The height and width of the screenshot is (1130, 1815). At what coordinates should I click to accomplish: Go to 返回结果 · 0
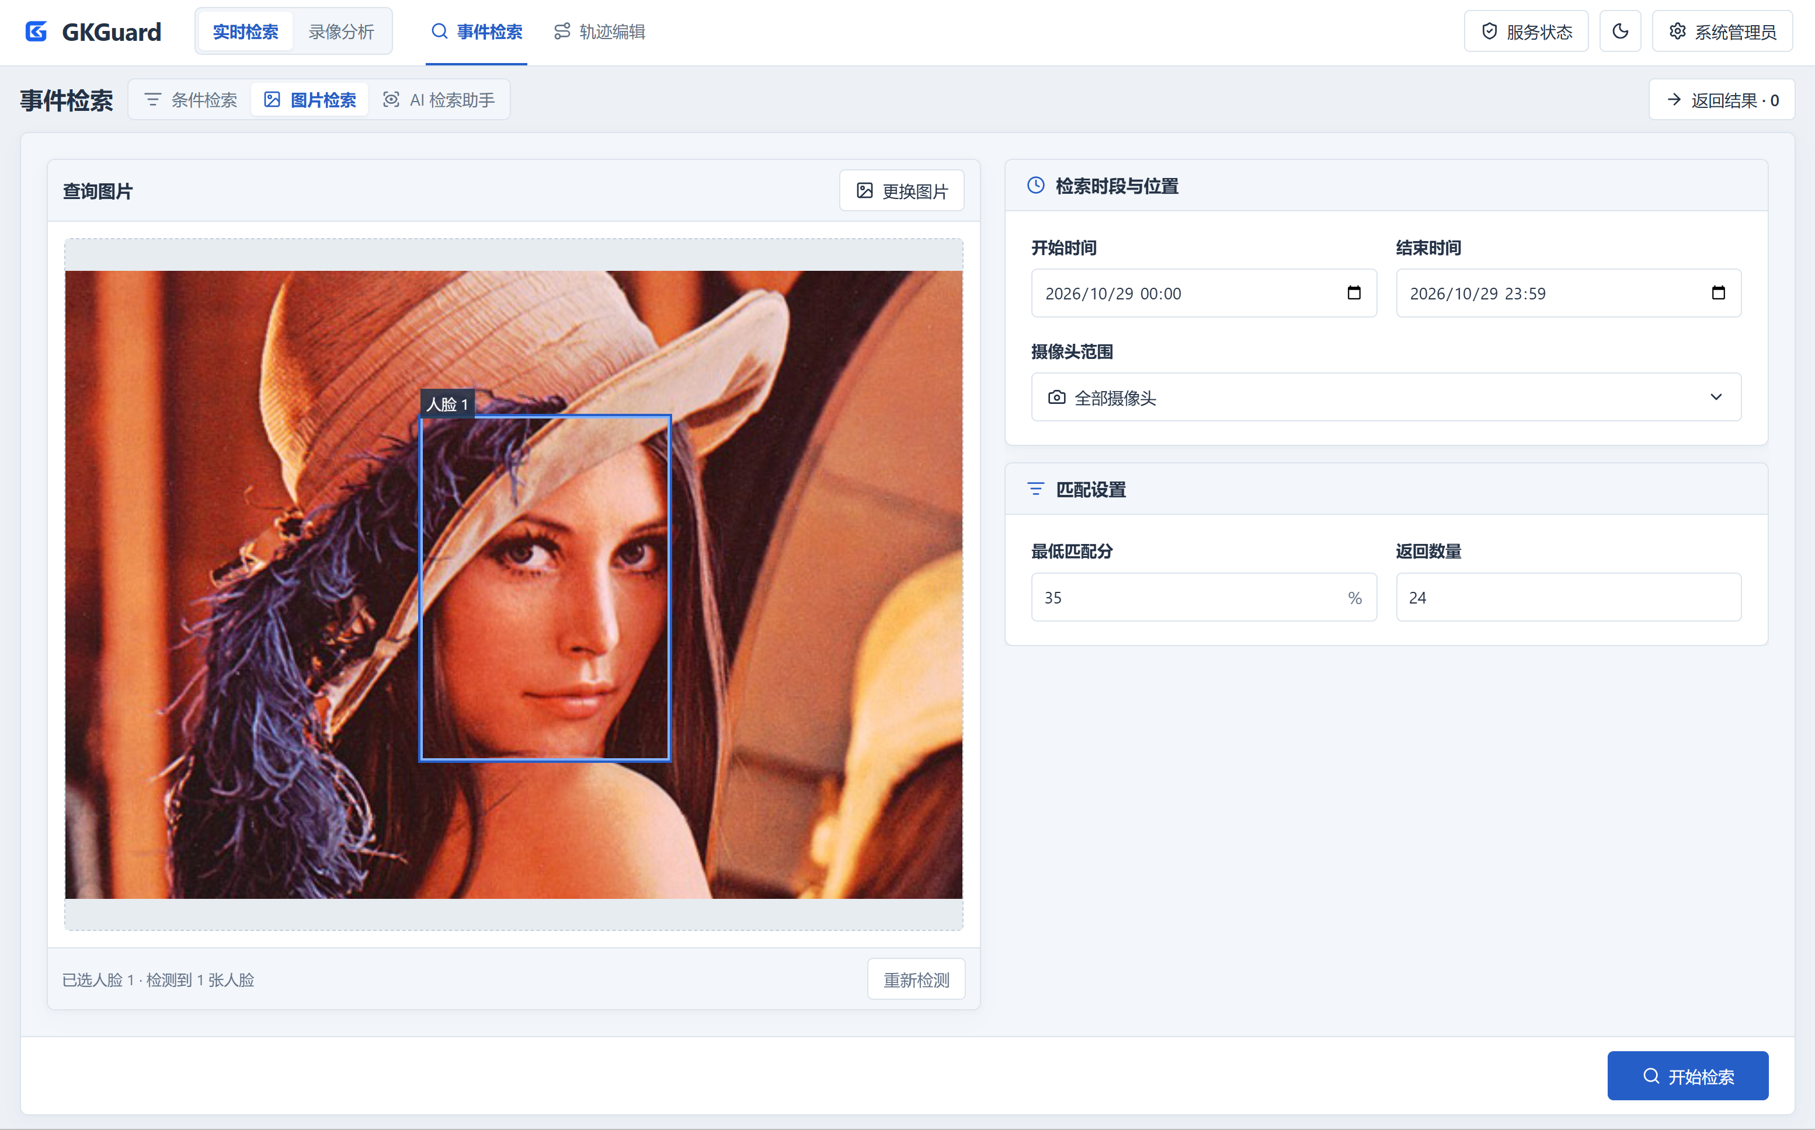tap(1722, 99)
